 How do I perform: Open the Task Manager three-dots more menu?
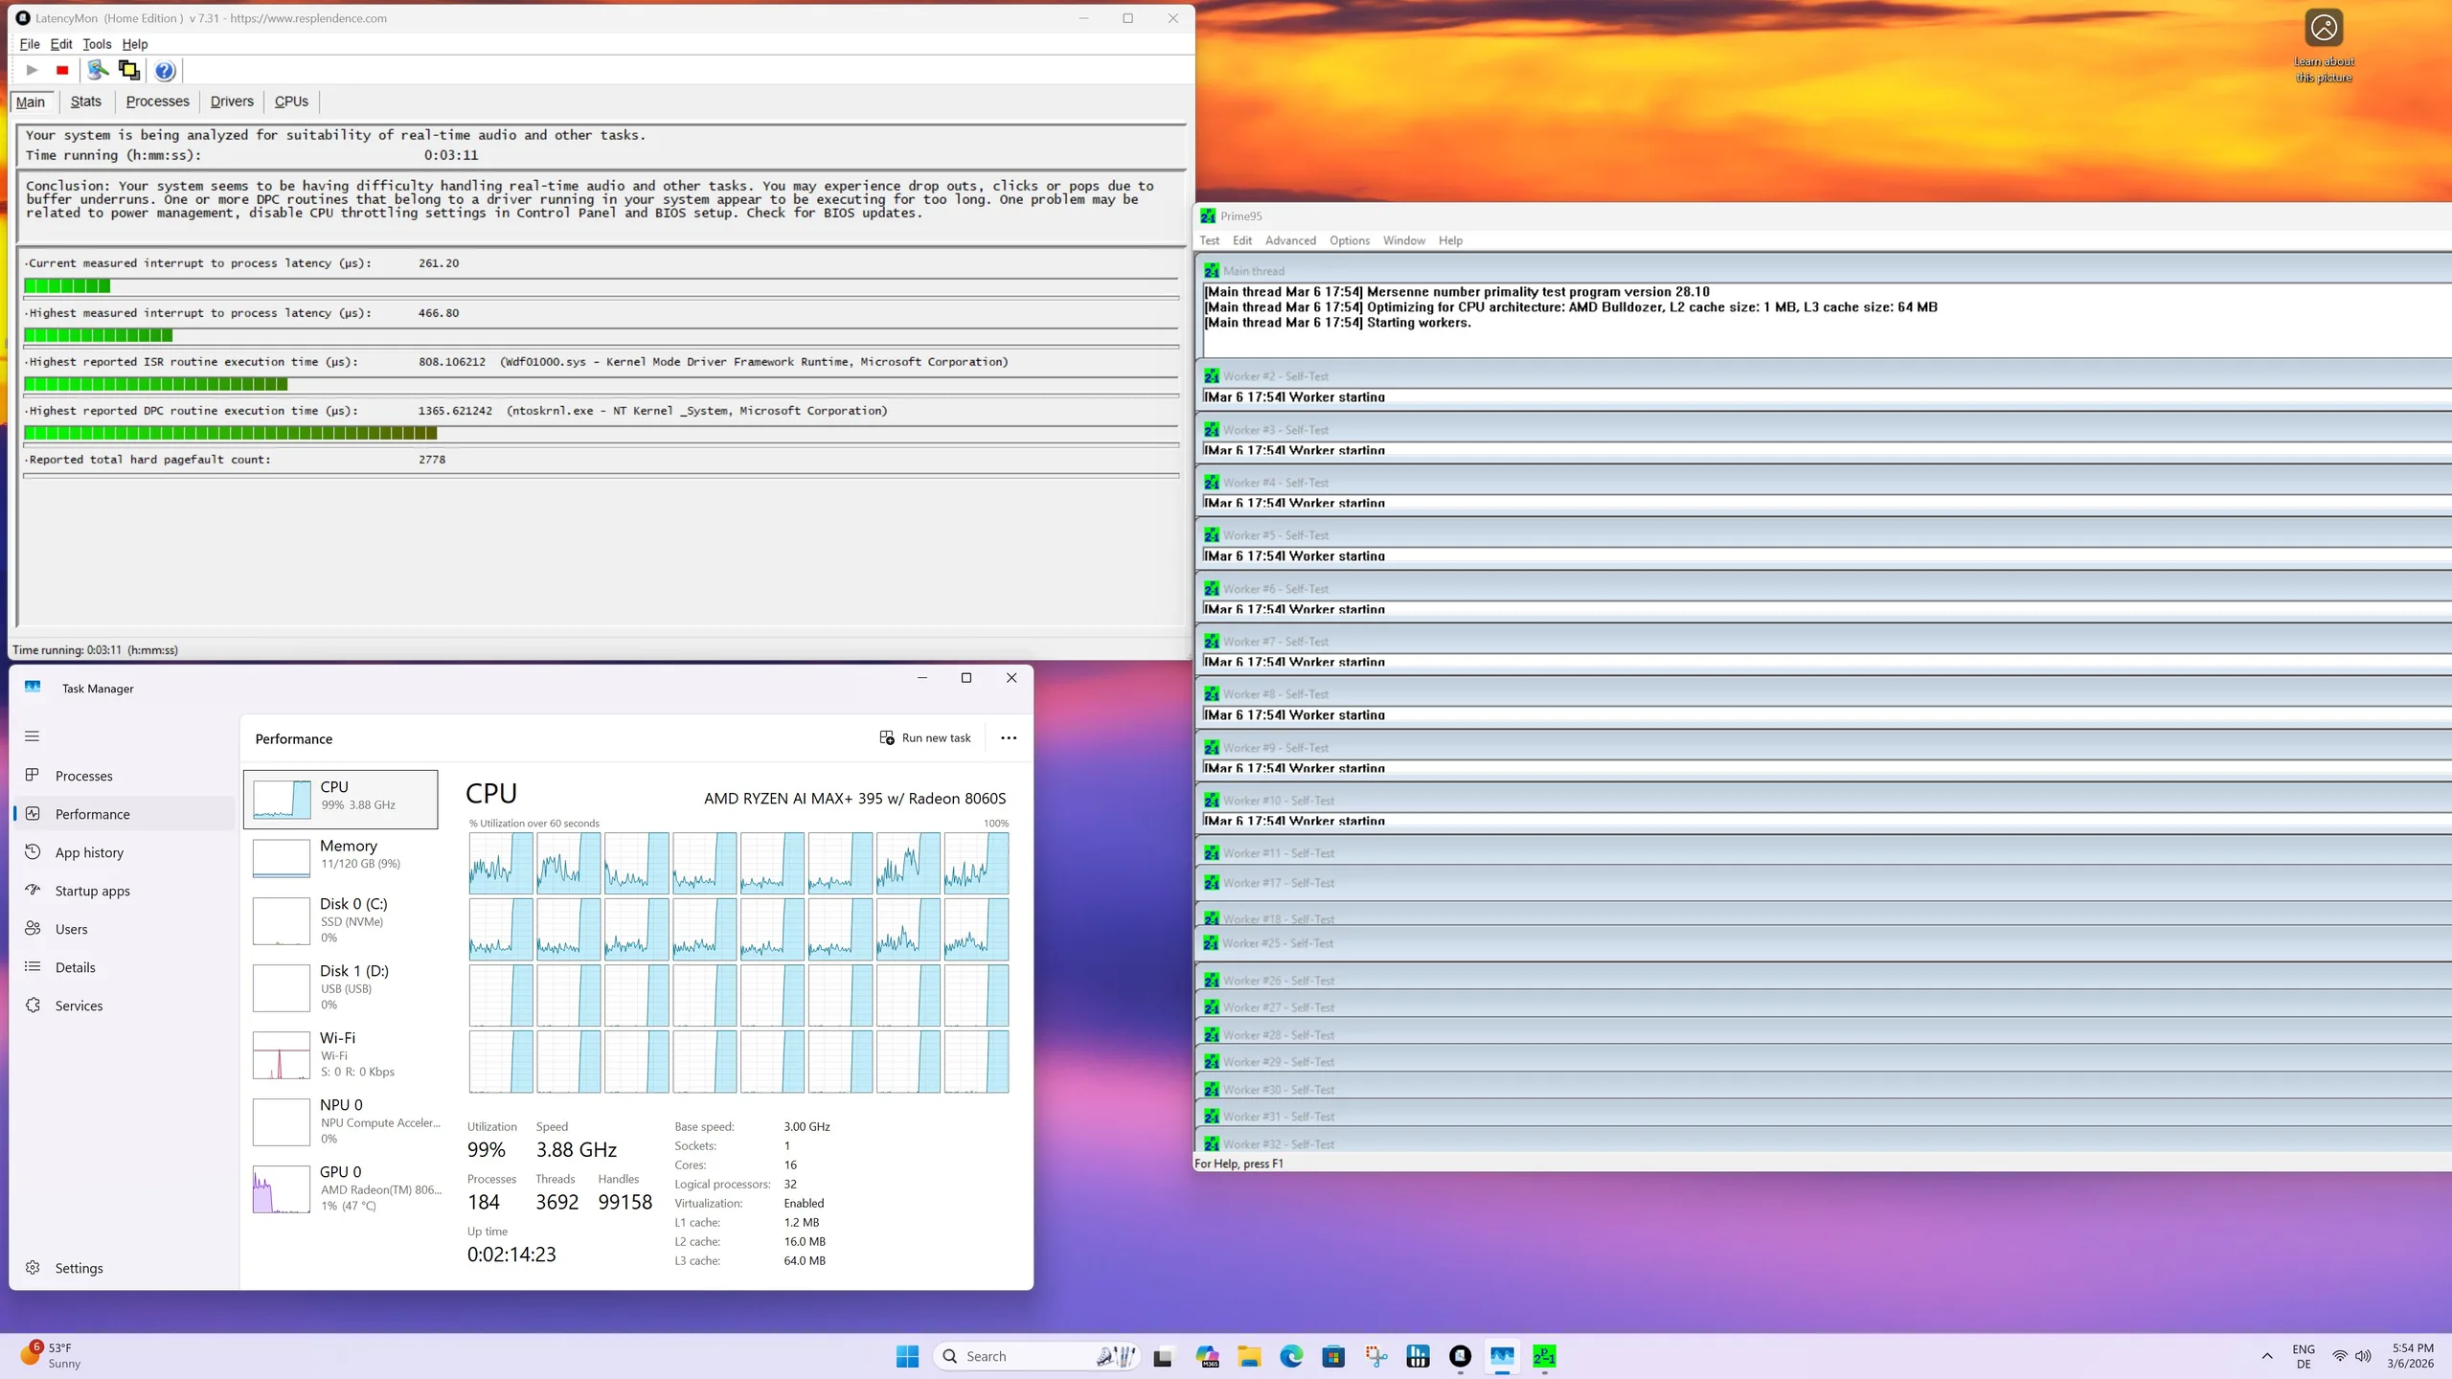[x=1009, y=738]
